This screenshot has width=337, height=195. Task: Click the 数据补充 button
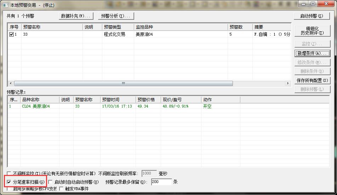[x=76, y=16]
